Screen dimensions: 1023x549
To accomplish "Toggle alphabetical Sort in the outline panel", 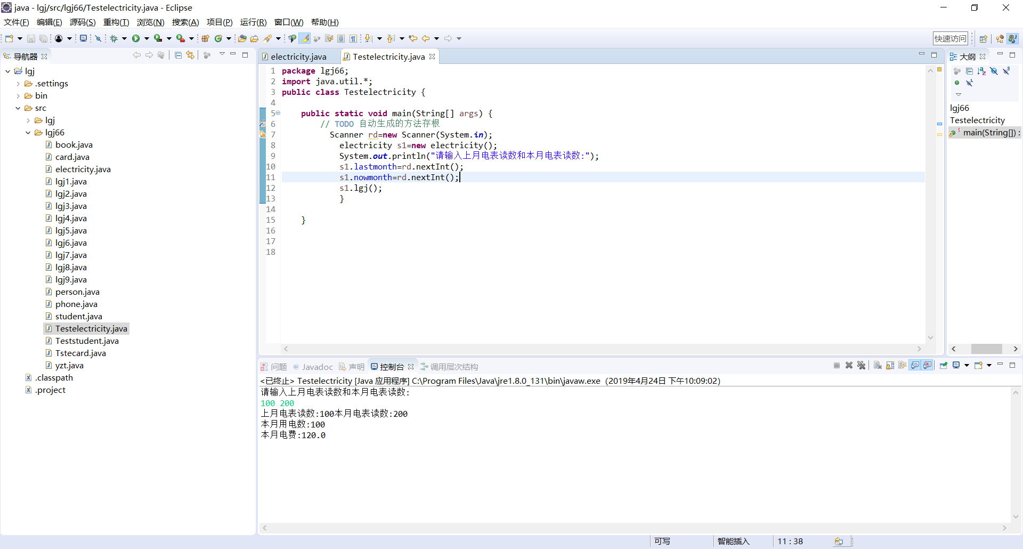I will click(x=981, y=71).
